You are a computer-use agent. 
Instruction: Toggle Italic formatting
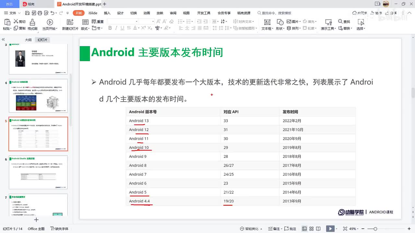[116, 28]
